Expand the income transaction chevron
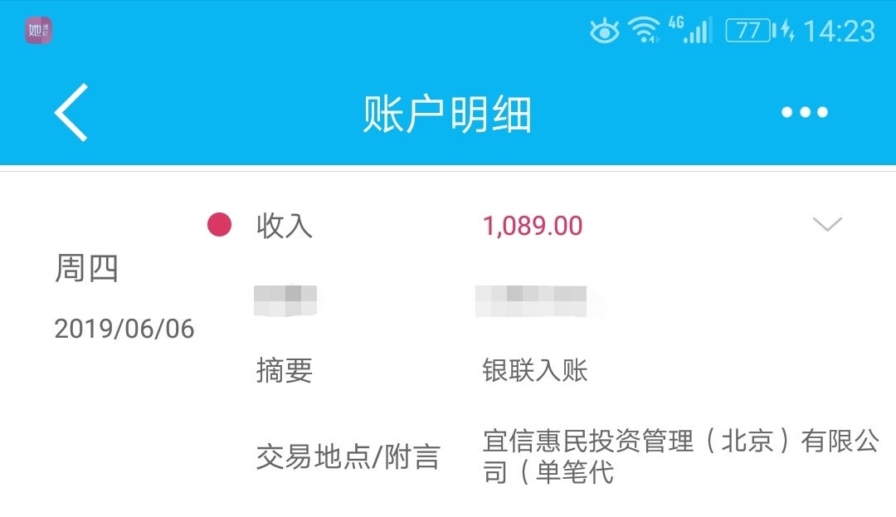The height and width of the screenshot is (517, 896). click(x=827, y=224)
